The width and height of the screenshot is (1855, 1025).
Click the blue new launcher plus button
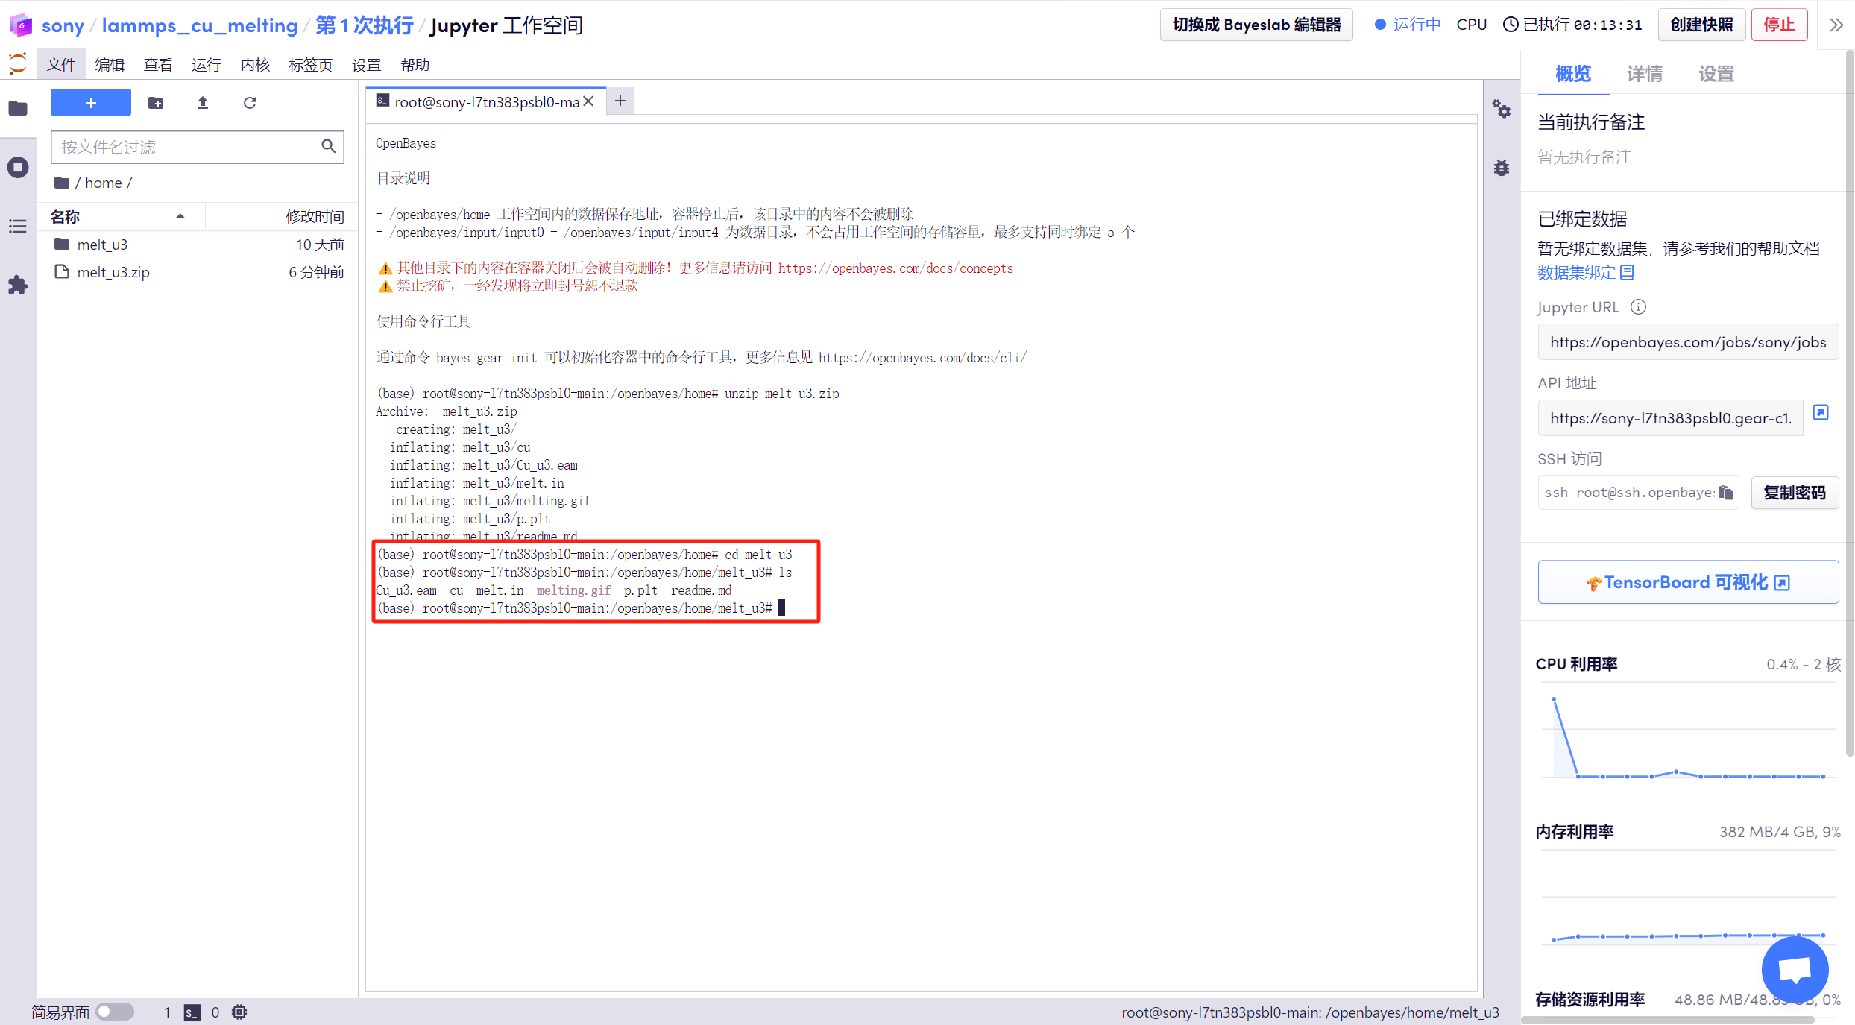click(91, 103)
